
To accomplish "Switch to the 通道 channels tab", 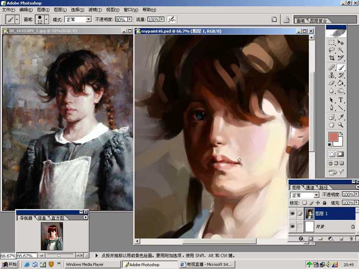I will [310, 188].
